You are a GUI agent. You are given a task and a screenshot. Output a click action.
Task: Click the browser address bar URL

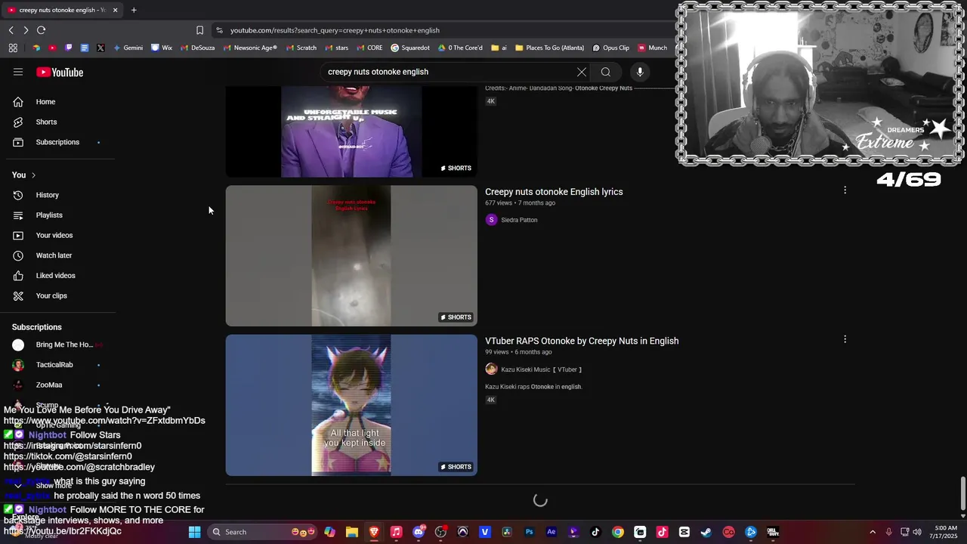335,30
